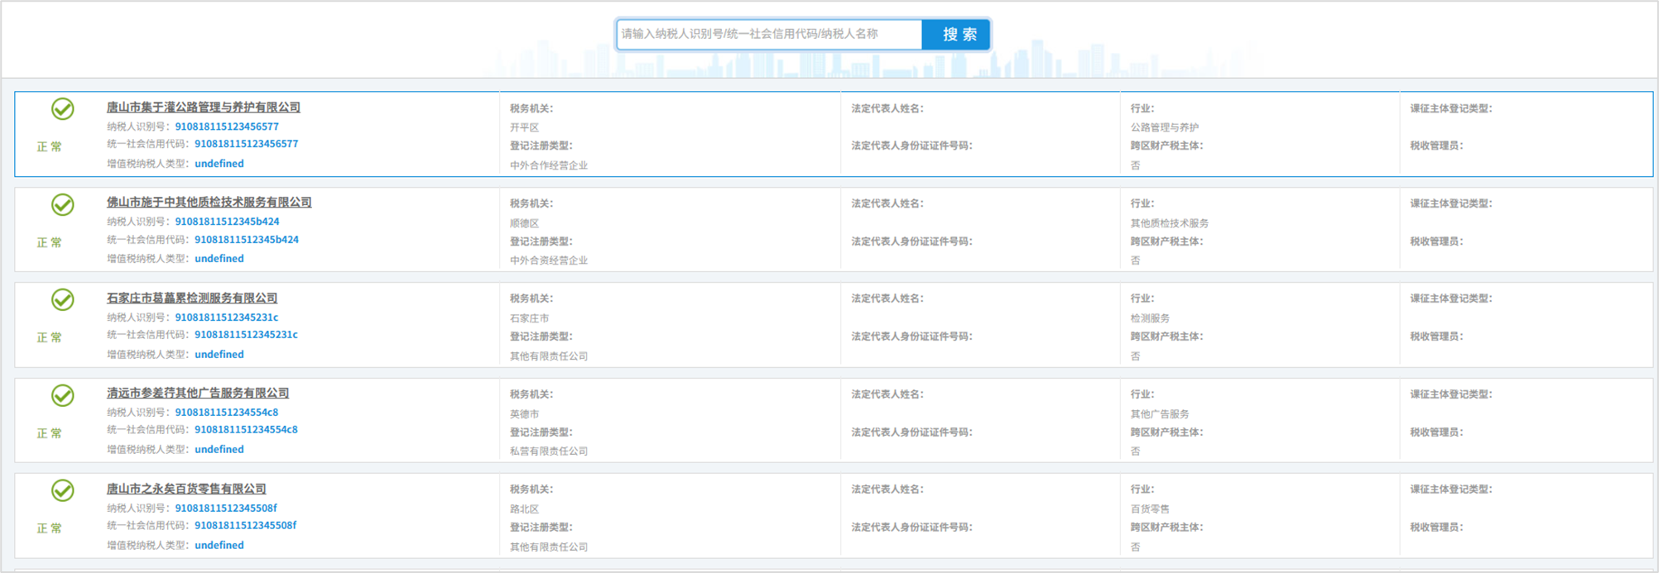Click 纳税人识别号 value 91081811512345508f
The height and width of the screenshot is (573, 1659).
[x=226, y=509]
